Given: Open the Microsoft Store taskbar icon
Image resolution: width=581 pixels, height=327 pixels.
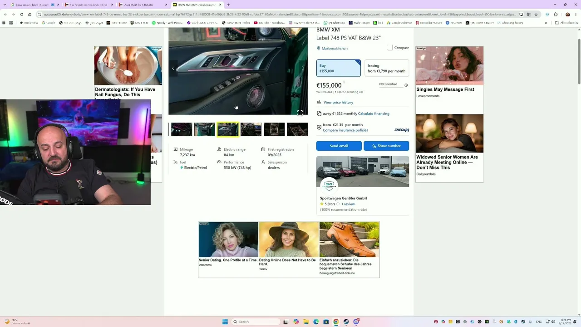Looking at the screenshot, I should point(326,322).
